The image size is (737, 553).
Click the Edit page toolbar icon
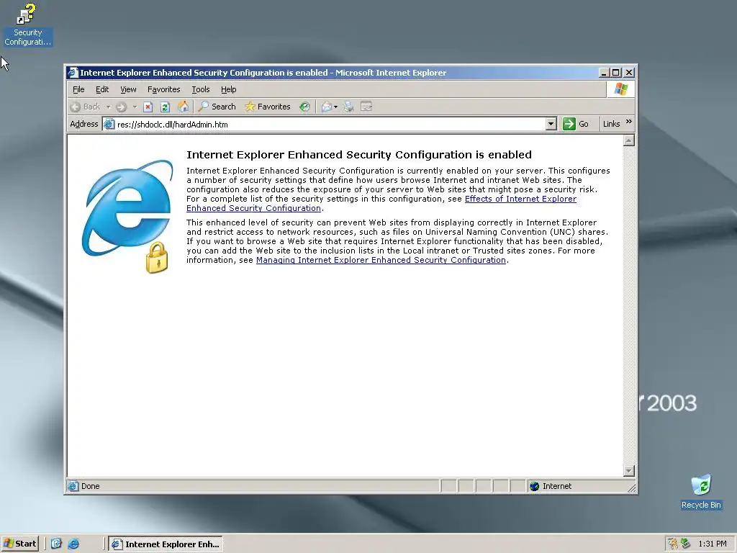[x=366, y=107]
